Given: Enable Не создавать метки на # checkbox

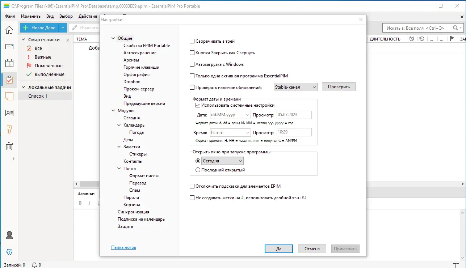Looking at the screenshot, I should pyautogui.click(x=192, y=198).
